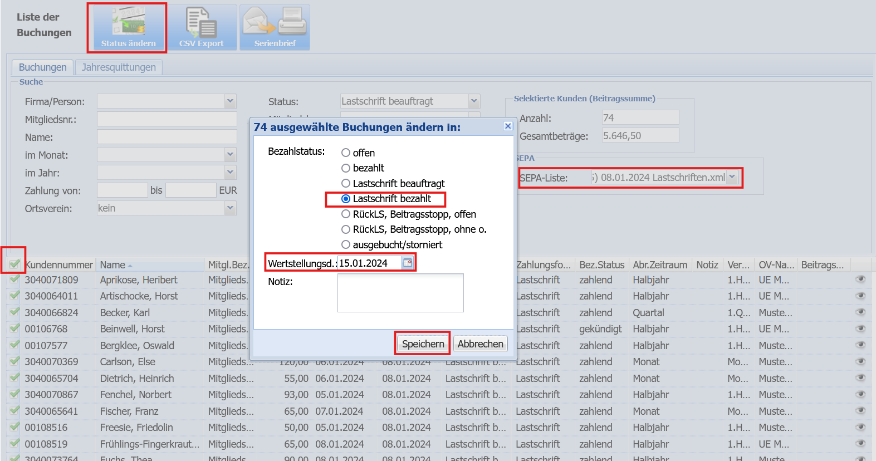Click the Notiz text area
Image resolution: width=876 pixels, height=461 pixels.
click(x=400, y=293)
